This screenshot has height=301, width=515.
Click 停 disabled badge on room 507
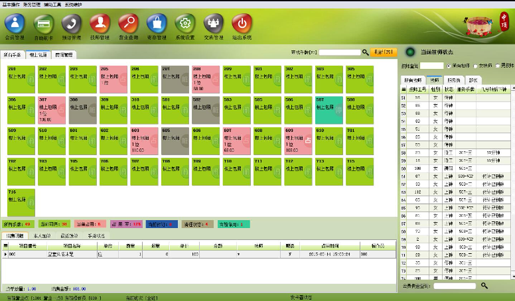click(338, 110)
